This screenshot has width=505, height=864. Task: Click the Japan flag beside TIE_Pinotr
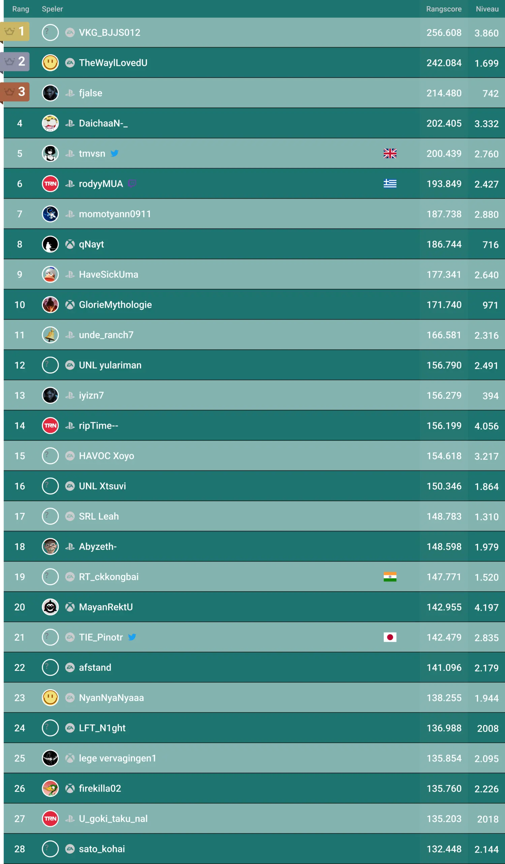(390, 638)
